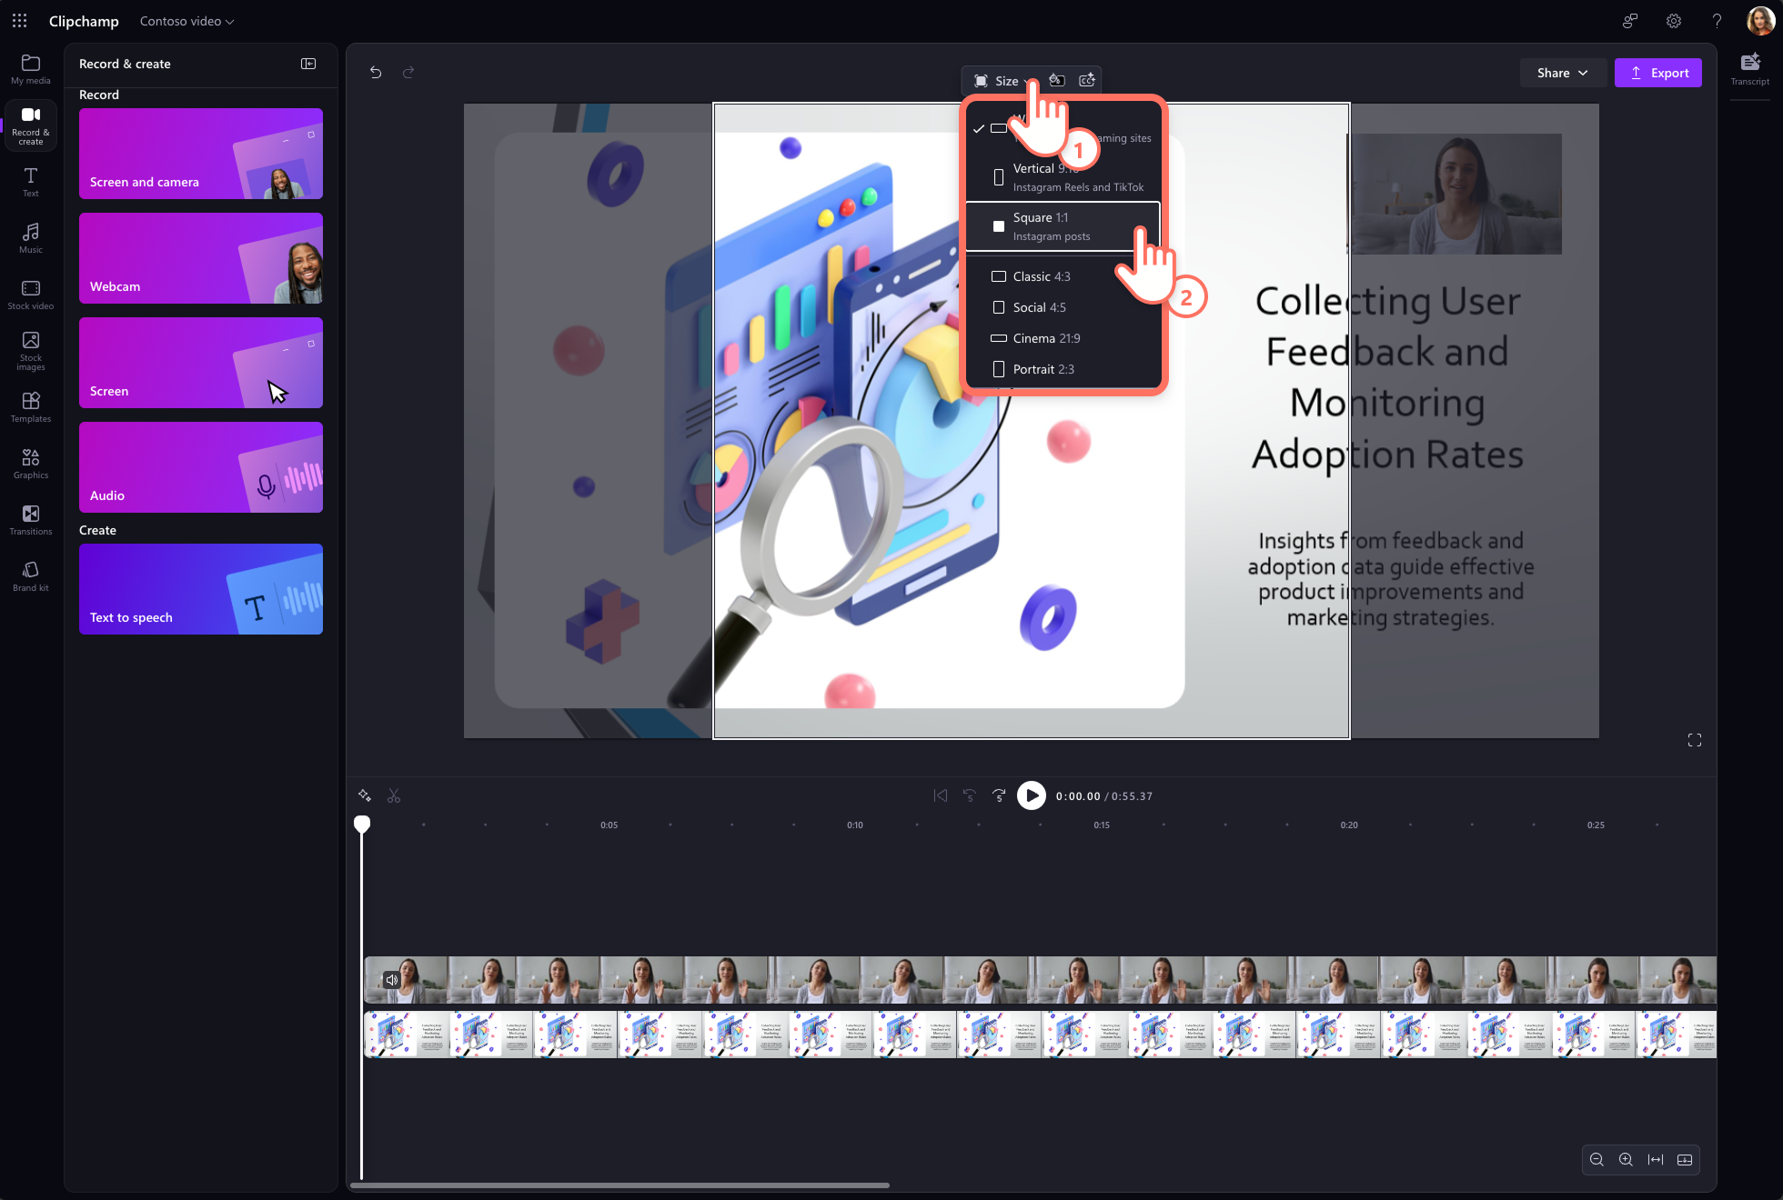Choose Cinema 21:9 aspect ratio
The image size is (1783, 1200).
coord(1063,338)
